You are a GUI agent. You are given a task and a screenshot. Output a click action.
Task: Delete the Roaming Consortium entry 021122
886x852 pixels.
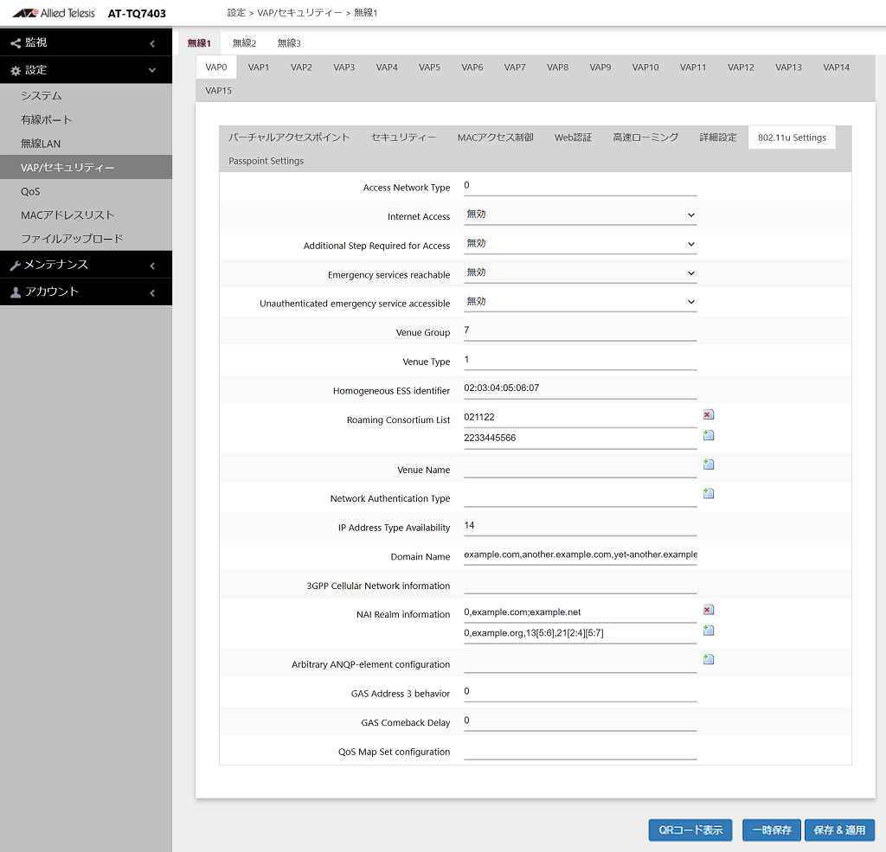tap(708, 414)
